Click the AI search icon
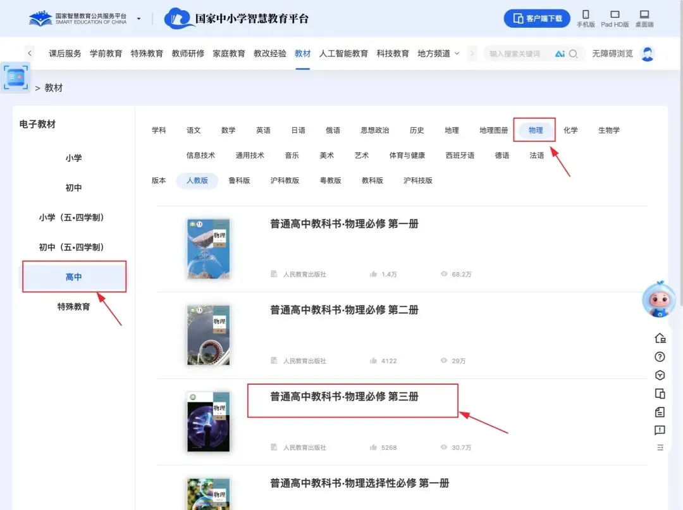The width and height of the screenshot is (683, 510). click(x=560, y=54)
